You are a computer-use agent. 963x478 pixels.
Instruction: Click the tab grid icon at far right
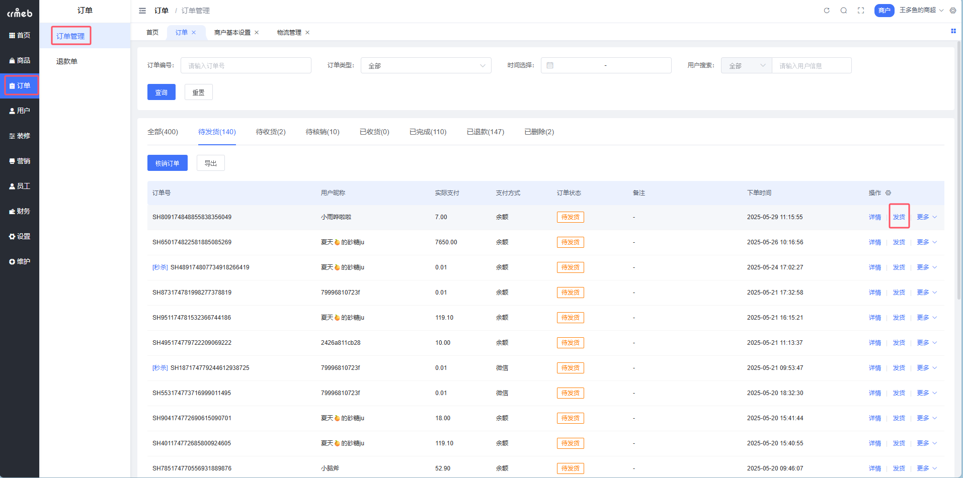(x=953, y=31)
